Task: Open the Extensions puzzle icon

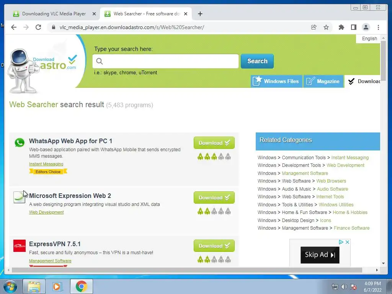Action: pyautogui.click(x=341, y=27)
